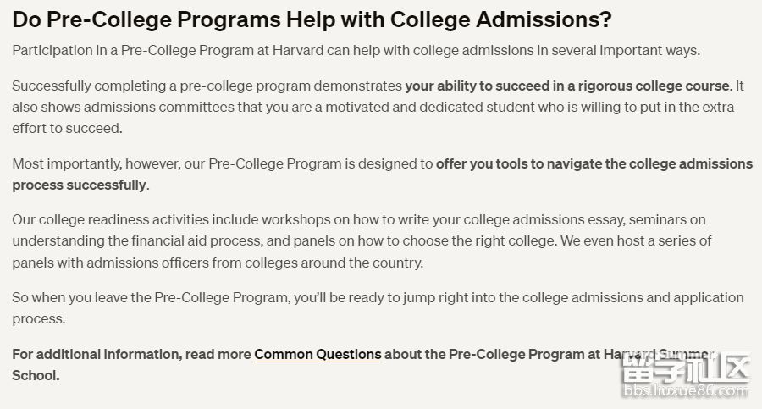Click the 留学社区 watermark logo
This screenshot has width=762, height=409.
pos(686,370)
